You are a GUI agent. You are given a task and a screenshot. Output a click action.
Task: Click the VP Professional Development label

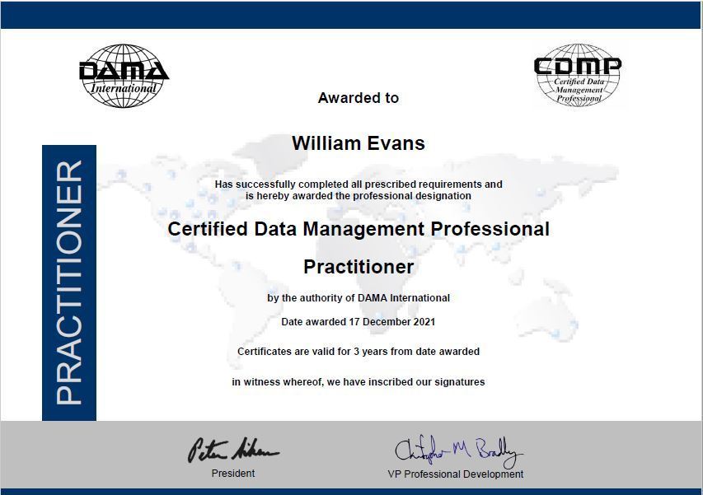(456, 474)
